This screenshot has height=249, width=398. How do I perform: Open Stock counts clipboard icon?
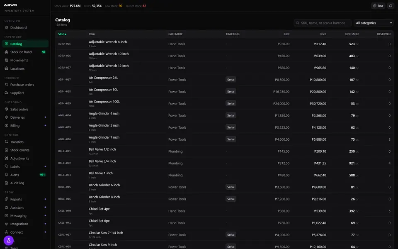pos(7,150)
